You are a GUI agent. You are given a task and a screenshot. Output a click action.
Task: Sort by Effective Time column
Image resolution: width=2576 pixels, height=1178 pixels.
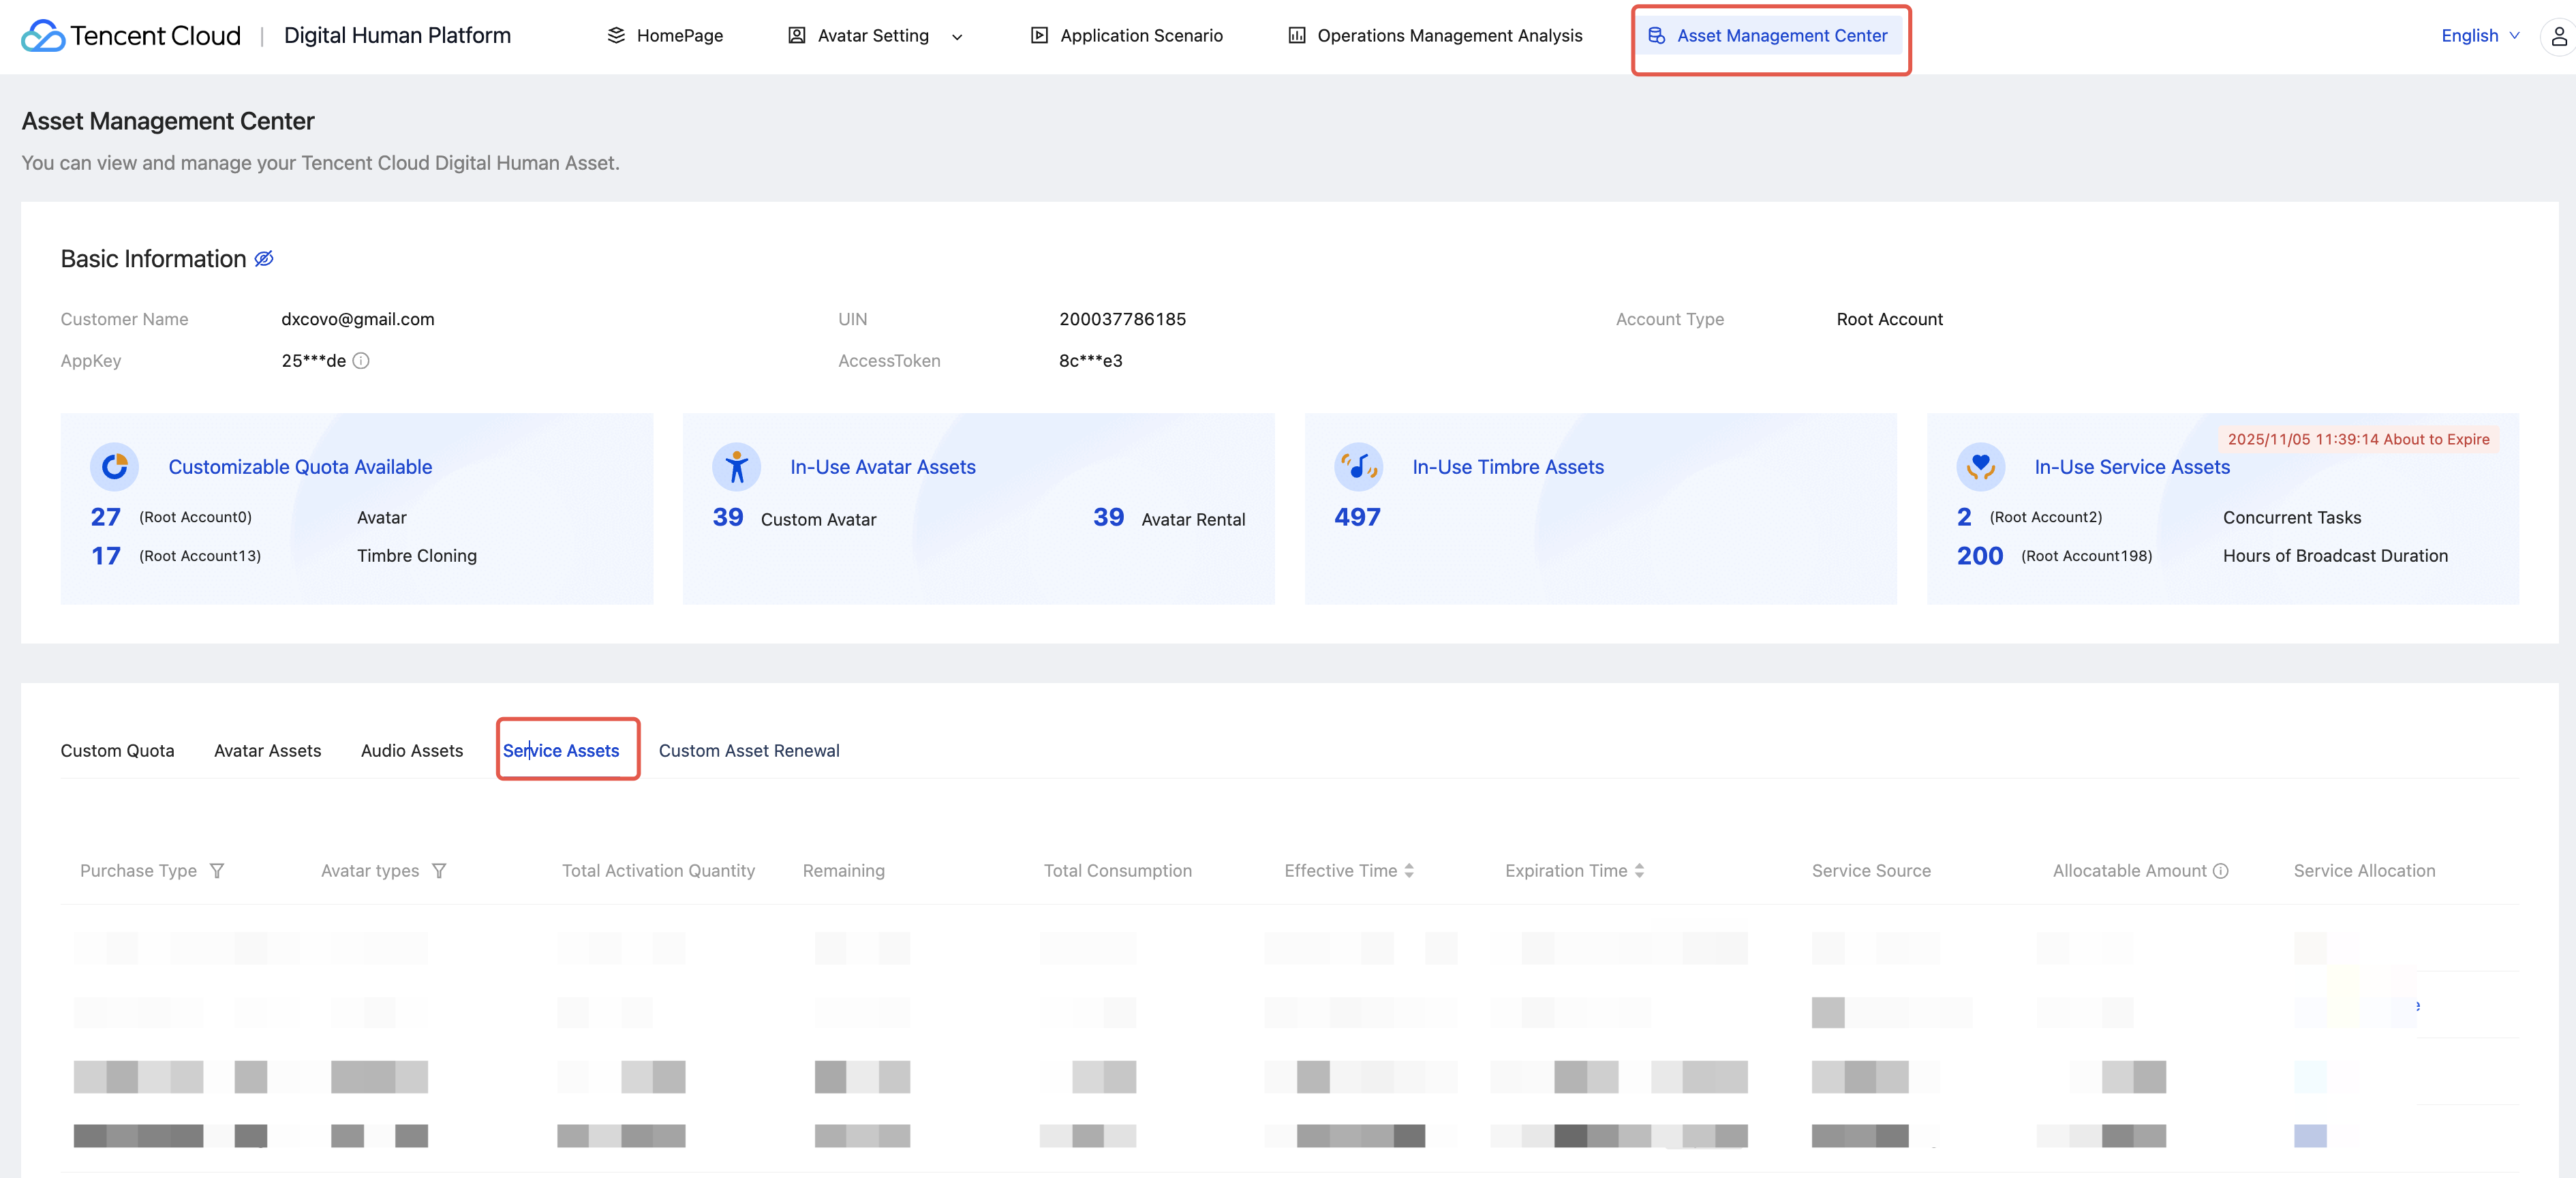point(1409,871)
